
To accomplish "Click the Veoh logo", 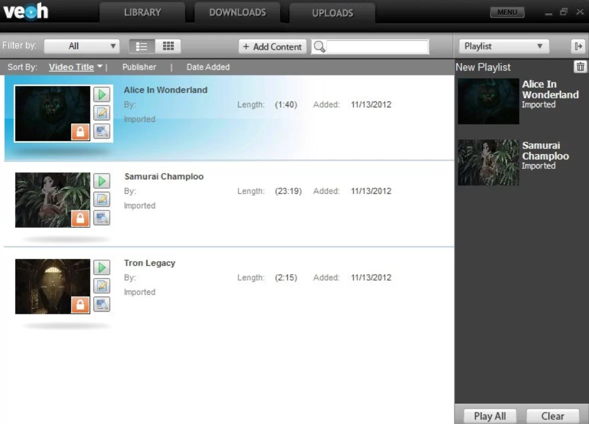I will (x=25, y=11).
